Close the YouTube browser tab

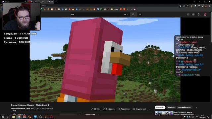[52, 2]
